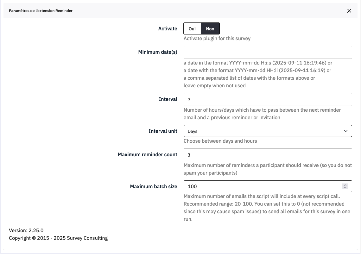
Task: Select the Non option for Activate
Action: tap(210, 28)
